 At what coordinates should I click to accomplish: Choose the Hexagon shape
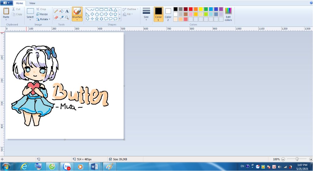tap(101, 14)
